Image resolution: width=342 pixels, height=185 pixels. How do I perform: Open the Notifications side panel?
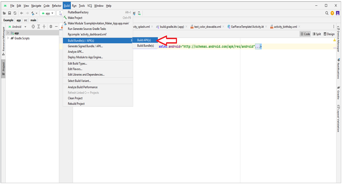[338, 68]
